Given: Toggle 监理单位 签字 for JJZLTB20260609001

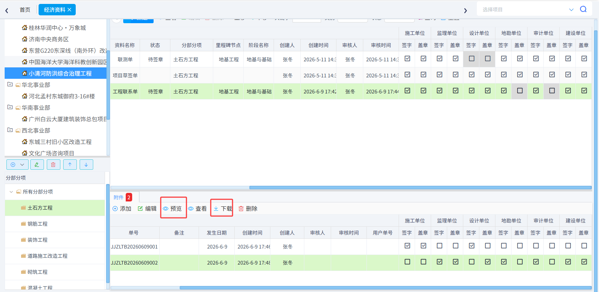Looking at the screenshot, I should [439, 246].
